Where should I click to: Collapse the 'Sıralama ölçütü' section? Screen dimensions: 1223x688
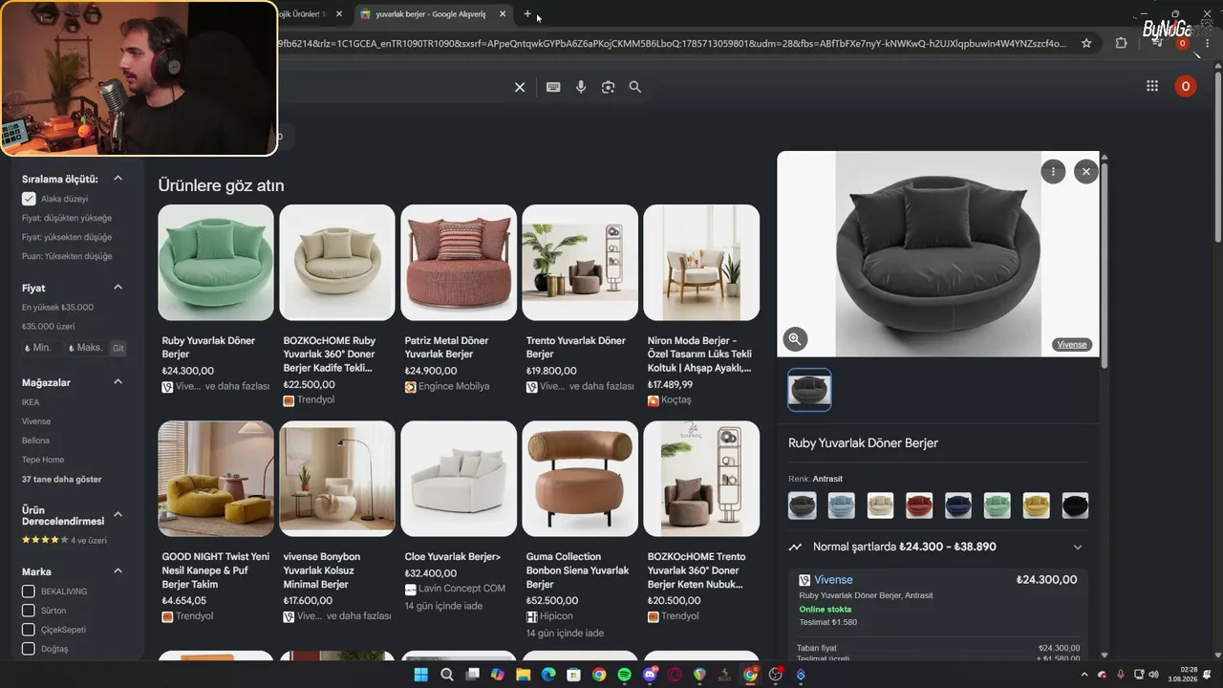point(118,179)
